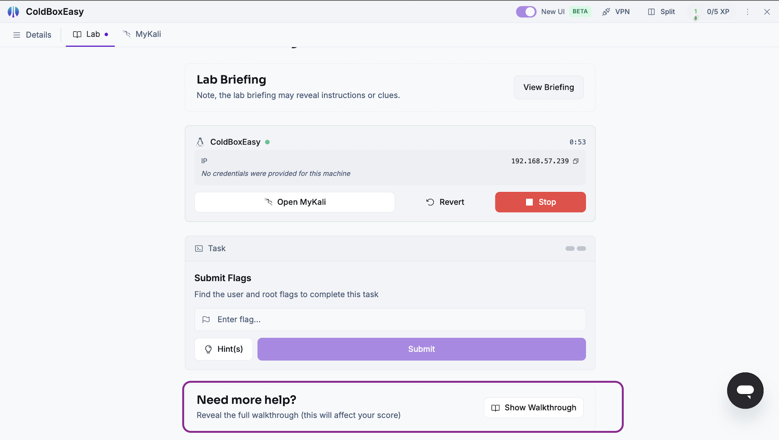Viewport: 779px width, 440px height.
Task: Click the Task terminal icon
Action: [199, 248]
